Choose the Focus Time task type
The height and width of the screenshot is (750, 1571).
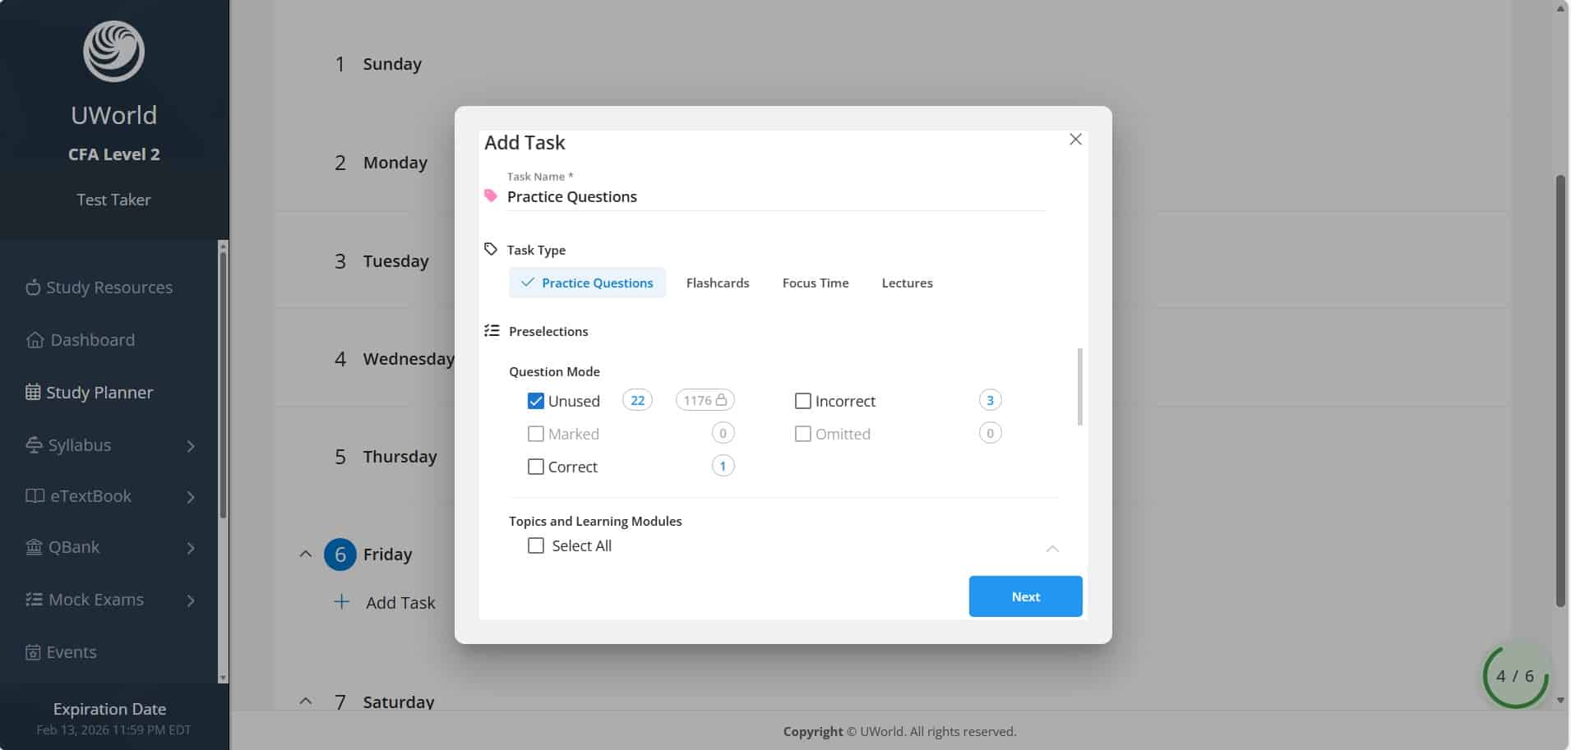click(815, 283)
